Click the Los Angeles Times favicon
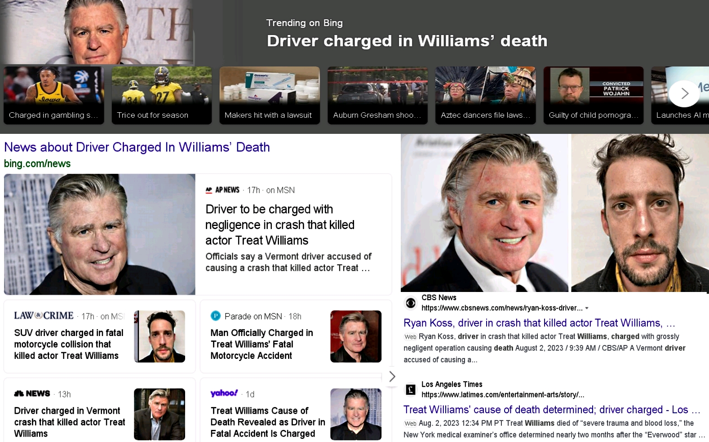The image size is (709, 442). 411,389
